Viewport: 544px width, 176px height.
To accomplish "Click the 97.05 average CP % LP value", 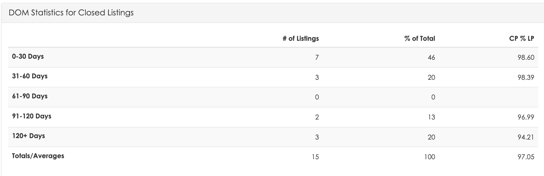I will [525, 157].
